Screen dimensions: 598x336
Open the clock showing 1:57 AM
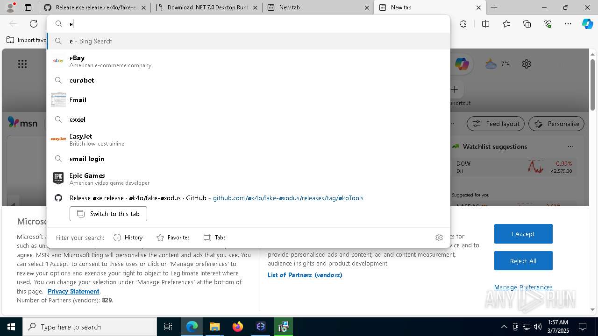click(557, 327)
